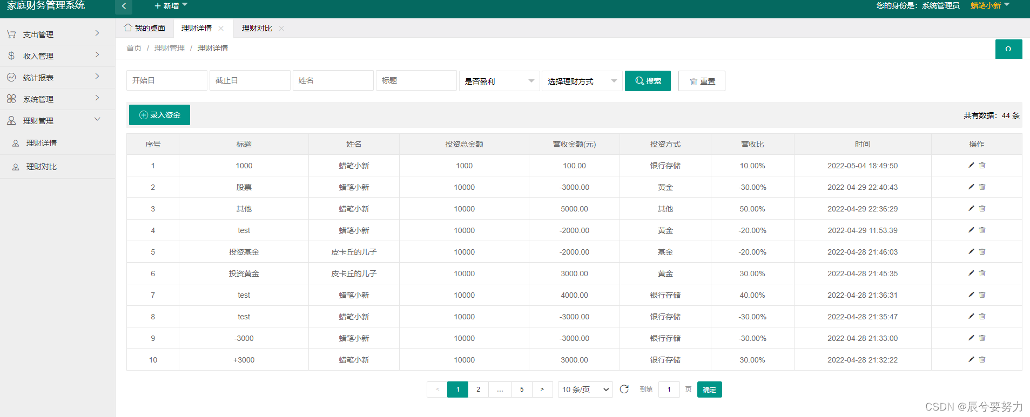Select 理财详情 in the sidebar

coord(57,143)
